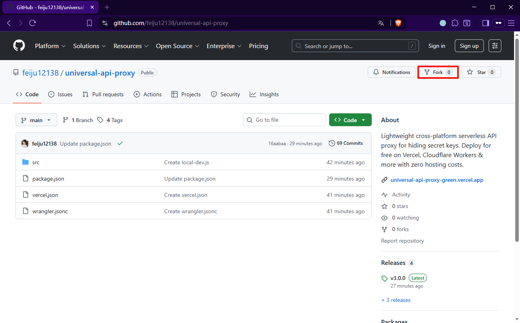Viewport: 520px width, 323px height.
Task: Open GitHub appearance settings icon button
Action: pyautogui.click(x=495, y=46)
